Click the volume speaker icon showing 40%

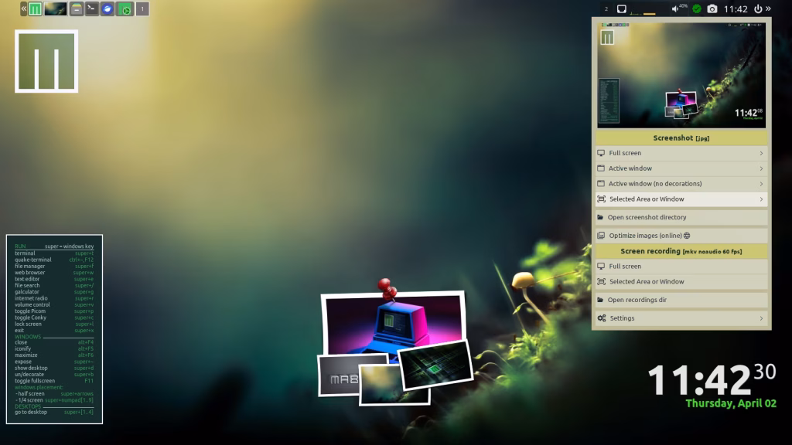675,9
